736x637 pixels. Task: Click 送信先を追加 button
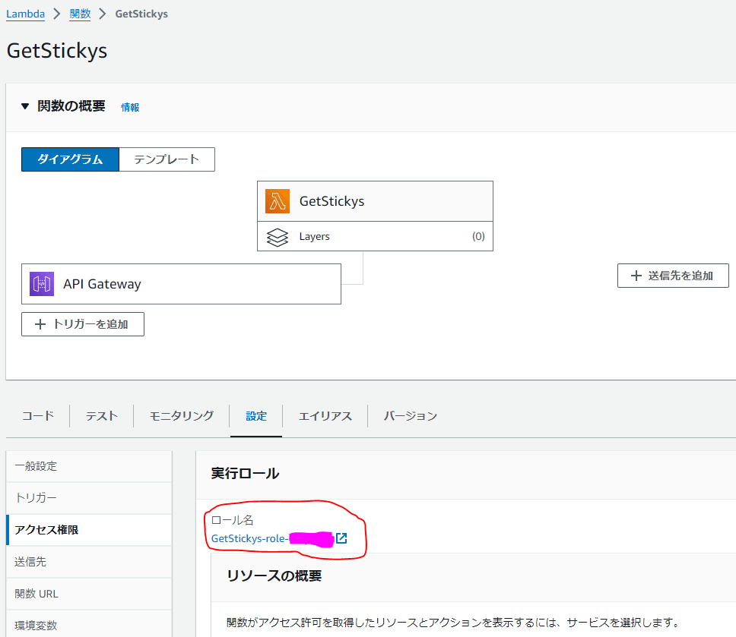pyautogui.click(x=673, y=276)
